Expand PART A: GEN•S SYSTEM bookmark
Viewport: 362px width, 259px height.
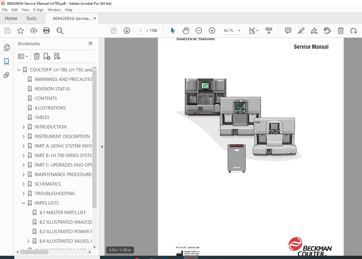24,146
